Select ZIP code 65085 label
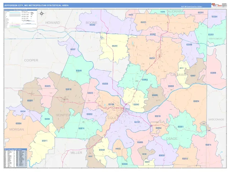The image size is (230, 172). pos(140,142)
